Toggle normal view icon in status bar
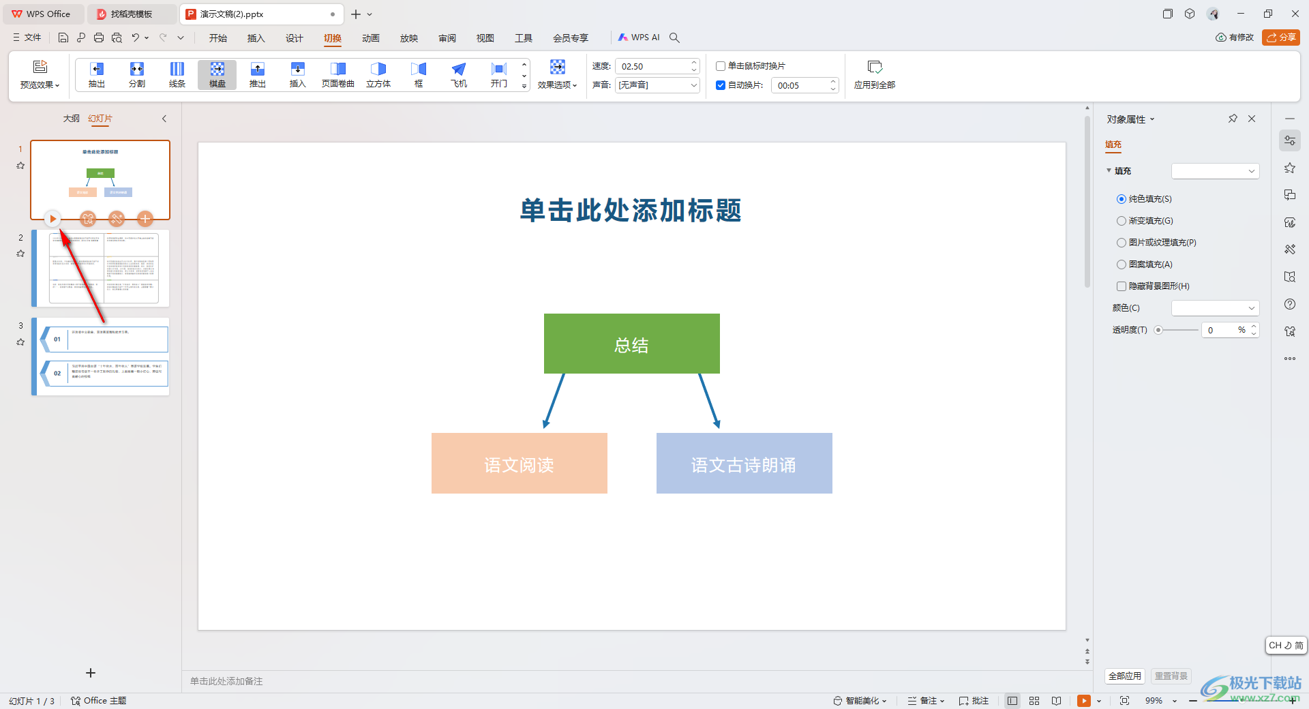Image resolution: width=1309 pixels, height=709 pixels. [x=1012, y=701]
